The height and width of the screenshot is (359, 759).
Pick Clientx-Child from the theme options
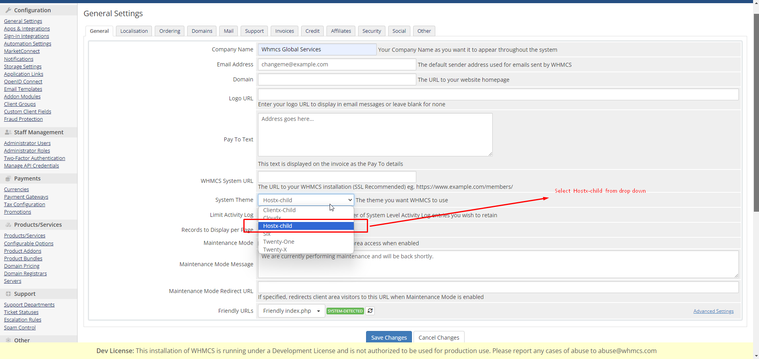click(279, 210)
